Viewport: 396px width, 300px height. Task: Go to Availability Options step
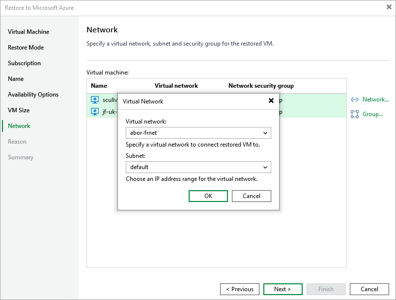point(33,95)
